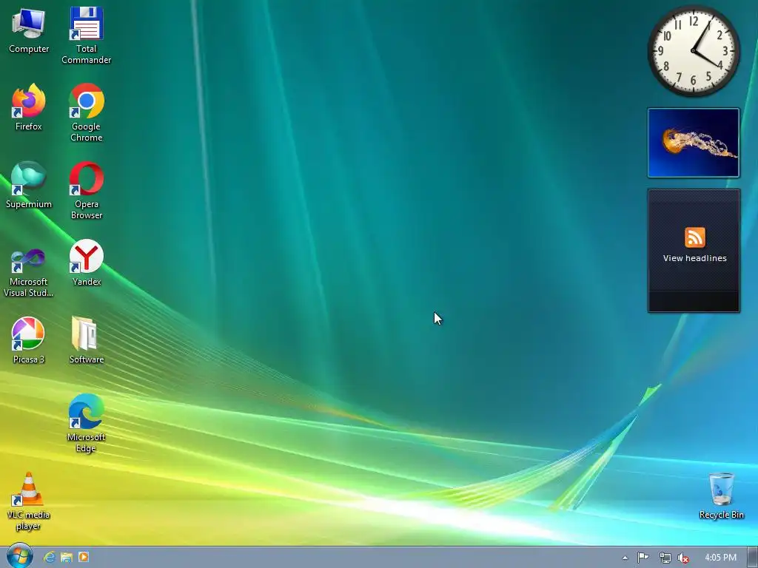Click the analog clock gadget

[694, 51]
